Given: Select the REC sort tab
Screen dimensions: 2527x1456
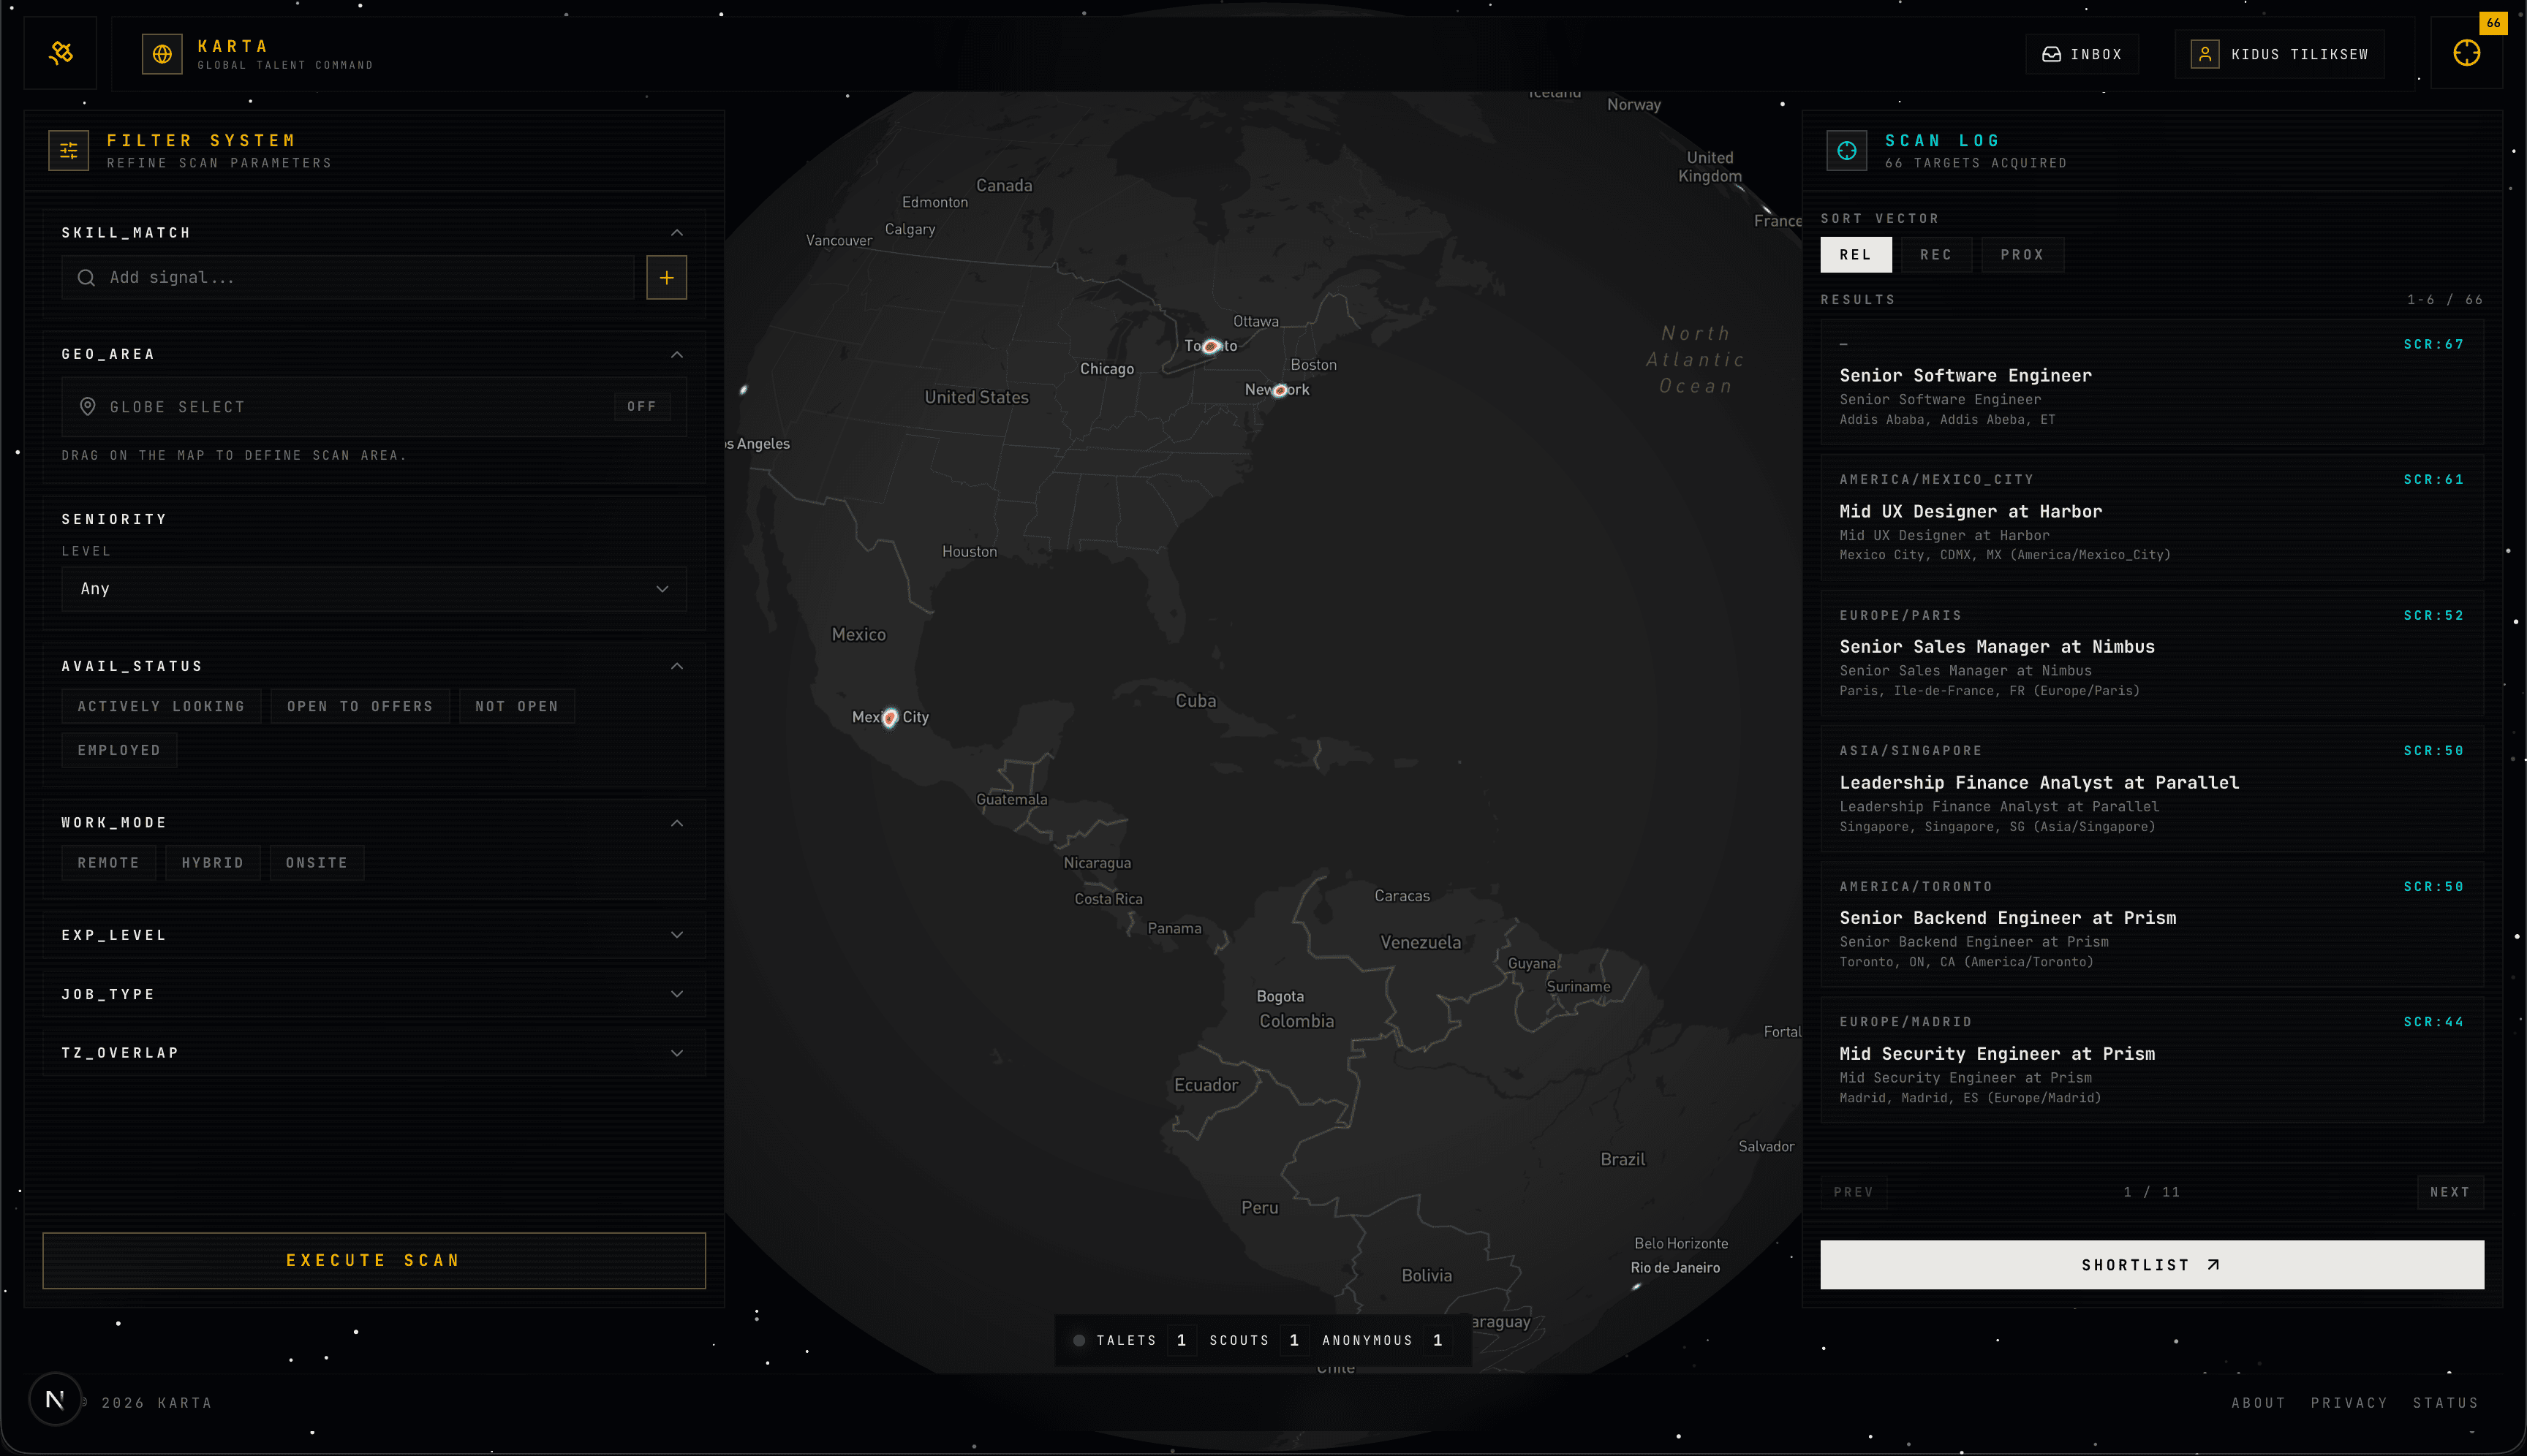Looking at the screenshot, I should click(1935, 254).
